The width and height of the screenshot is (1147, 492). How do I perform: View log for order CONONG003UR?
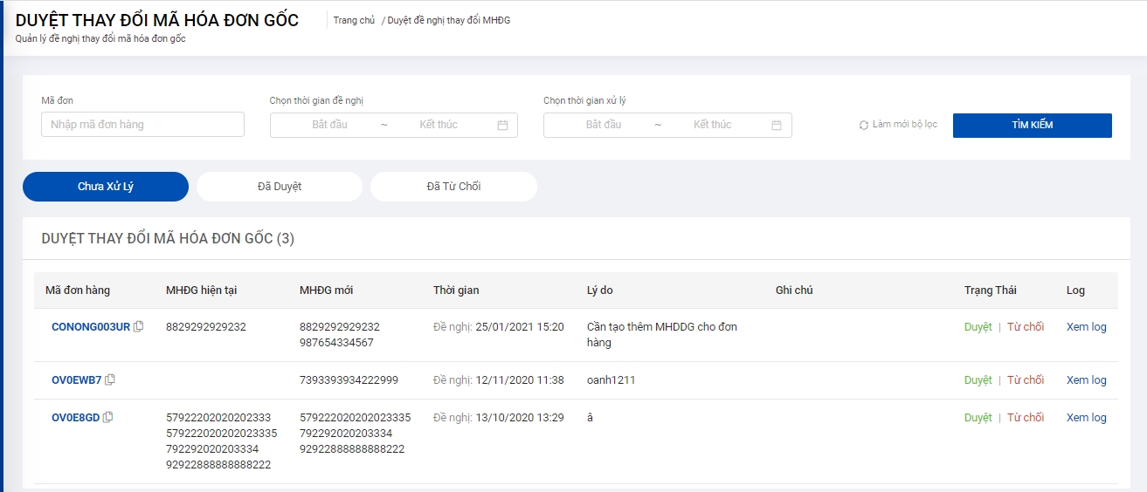click(x=1086, y=327)
